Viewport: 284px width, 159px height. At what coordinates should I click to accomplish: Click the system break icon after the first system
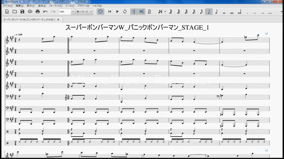pos(266,34)
